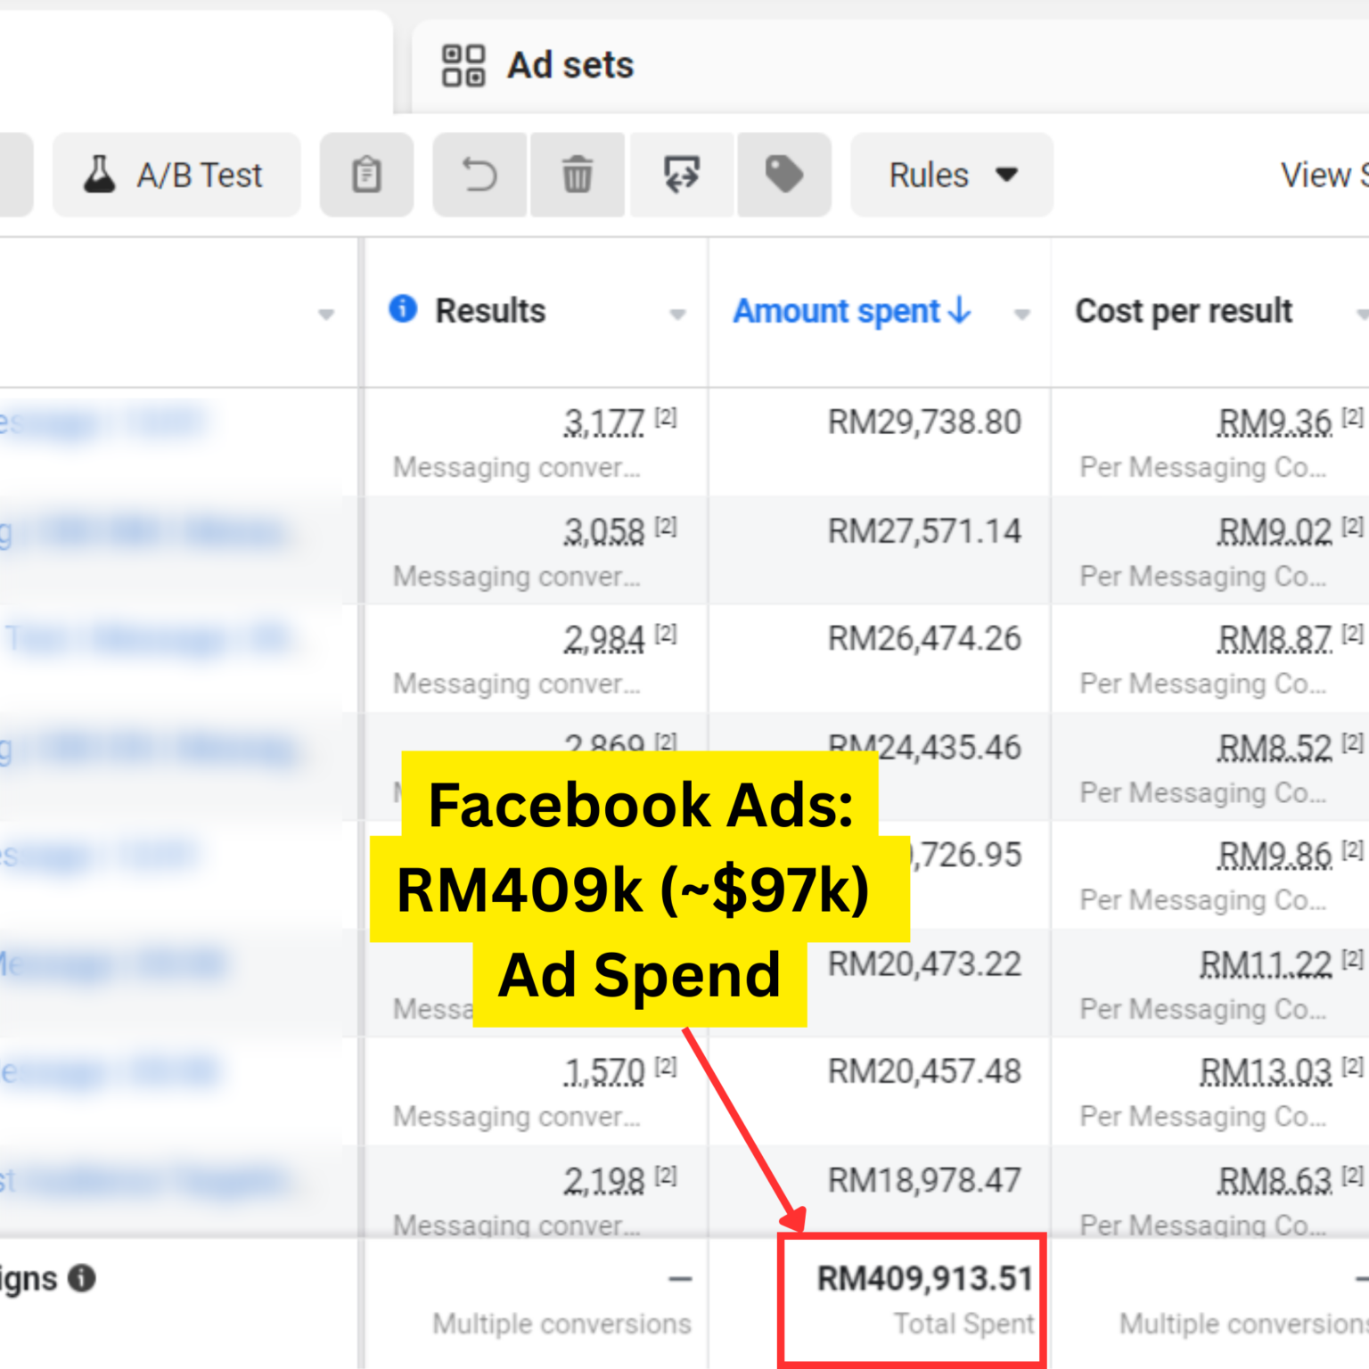Click the tag label icon
This screenshot has width=1369, height=1369.
(783, 175)
